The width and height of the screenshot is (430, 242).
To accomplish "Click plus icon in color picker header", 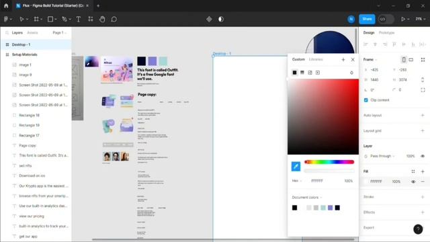I will pos(343,60).
